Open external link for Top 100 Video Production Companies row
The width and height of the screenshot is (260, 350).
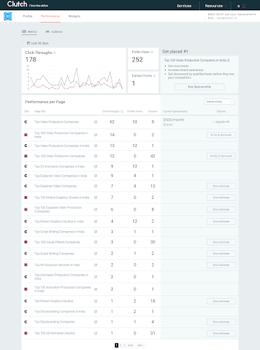(96, 156)
